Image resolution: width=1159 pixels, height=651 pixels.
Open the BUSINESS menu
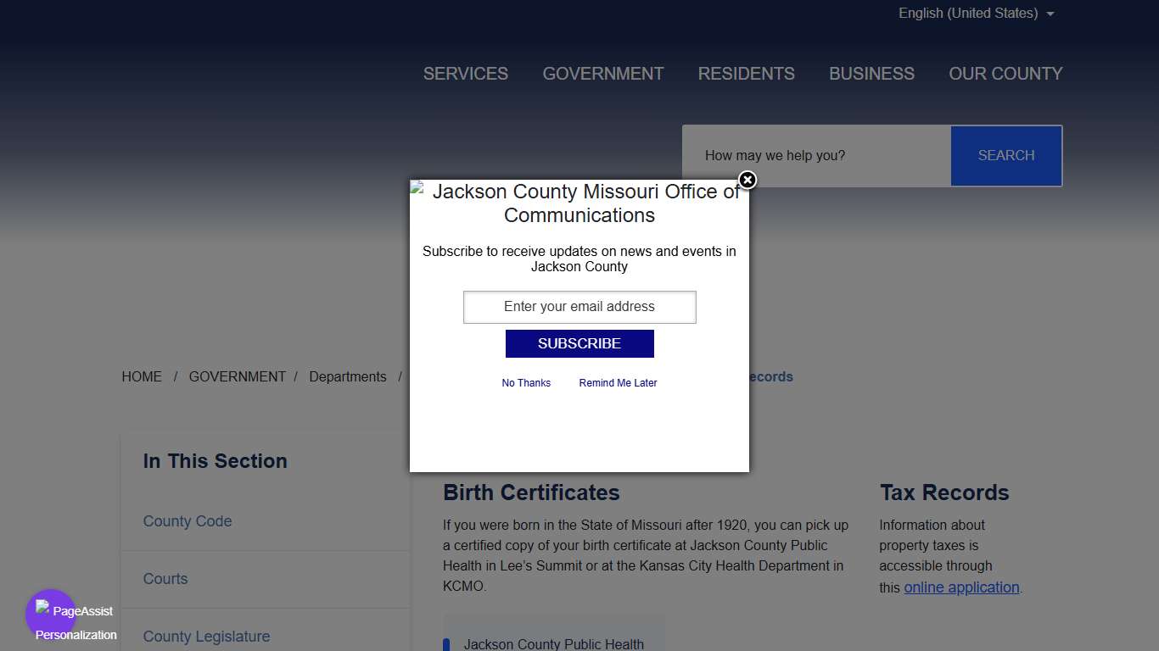point(871,74)
